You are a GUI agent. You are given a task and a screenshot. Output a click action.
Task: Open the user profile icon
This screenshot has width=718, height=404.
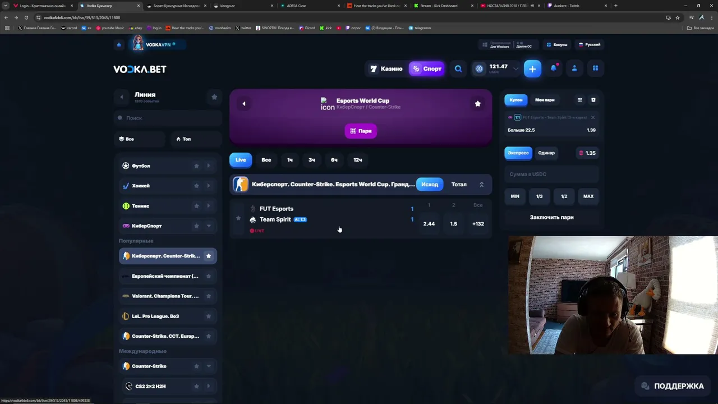click(x=574, y=68)
